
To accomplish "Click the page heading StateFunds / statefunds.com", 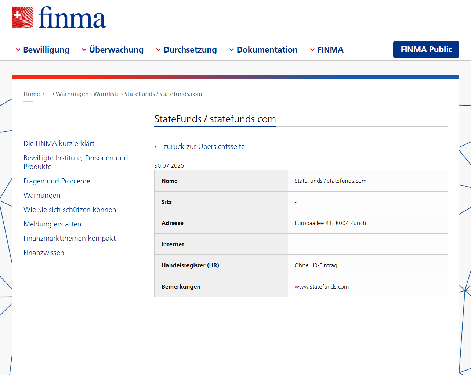I will tap(215, 119).
